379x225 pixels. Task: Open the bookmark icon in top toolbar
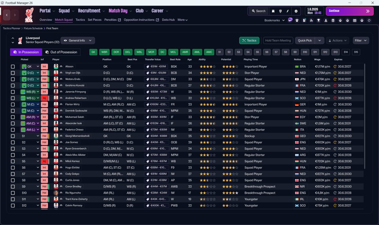[273, 11]
